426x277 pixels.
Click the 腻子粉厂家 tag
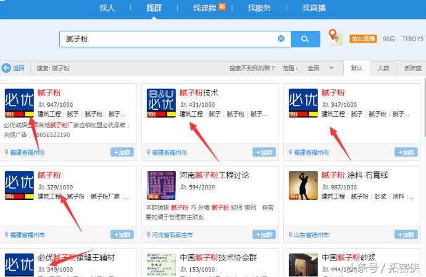pos(105,196)
